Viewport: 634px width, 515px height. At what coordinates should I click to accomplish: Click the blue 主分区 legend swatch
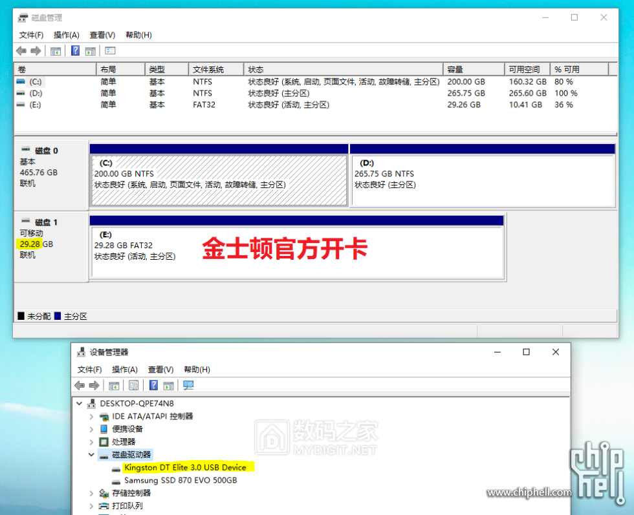point(58,316)
